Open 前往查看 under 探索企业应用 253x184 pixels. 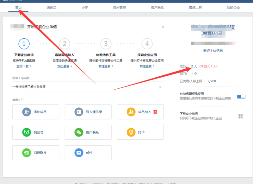point(147,66)
